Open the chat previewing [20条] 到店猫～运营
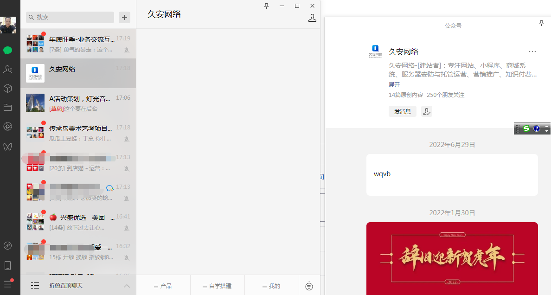The height and width of the screenshot is (295, 551). point(78,162)
